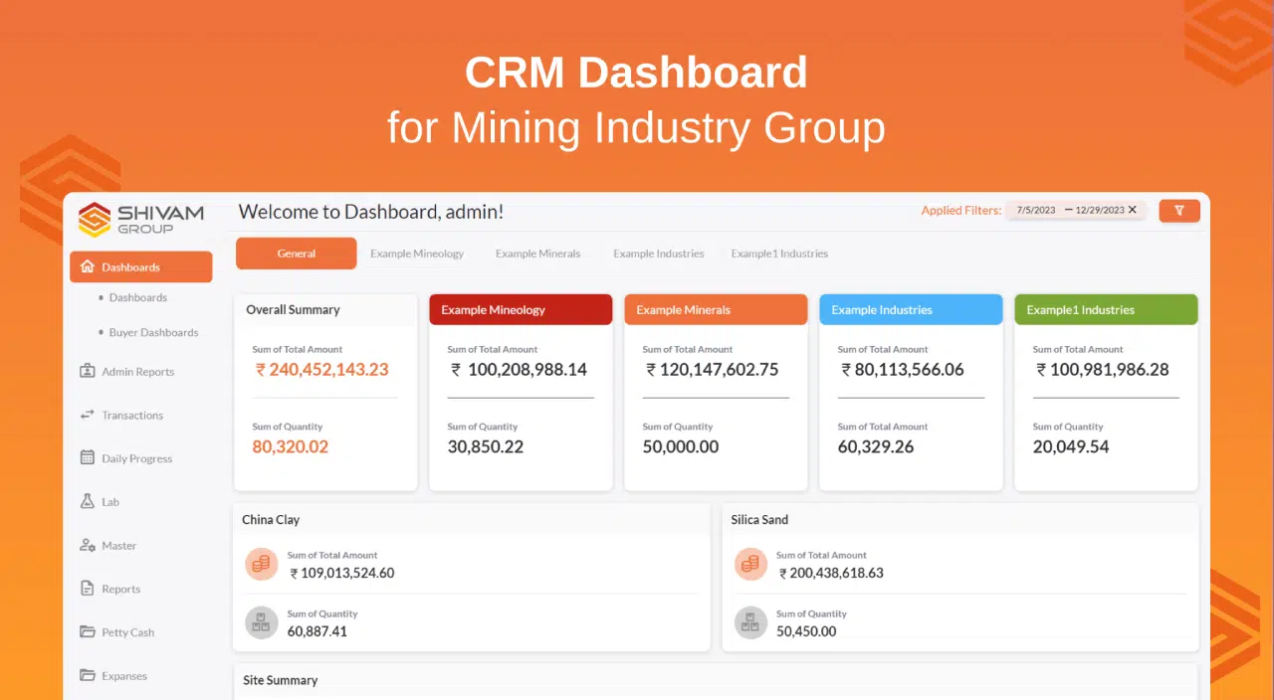Click Example Minerals amount 120,147,602.75
Viewport: 1274px width, 700px height.
click(712, 369)
